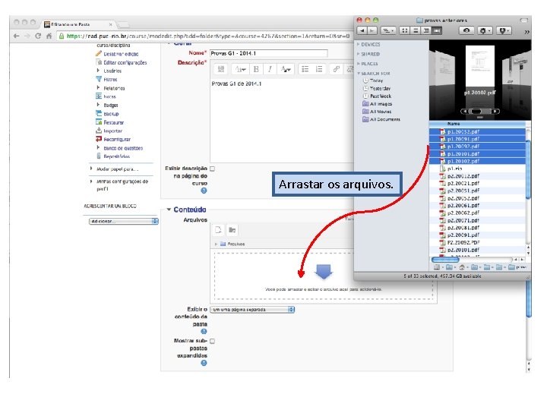Collapse the Conteúdo section
The height and width of the screenshot is (410, 547).
(x=169, y=210)
